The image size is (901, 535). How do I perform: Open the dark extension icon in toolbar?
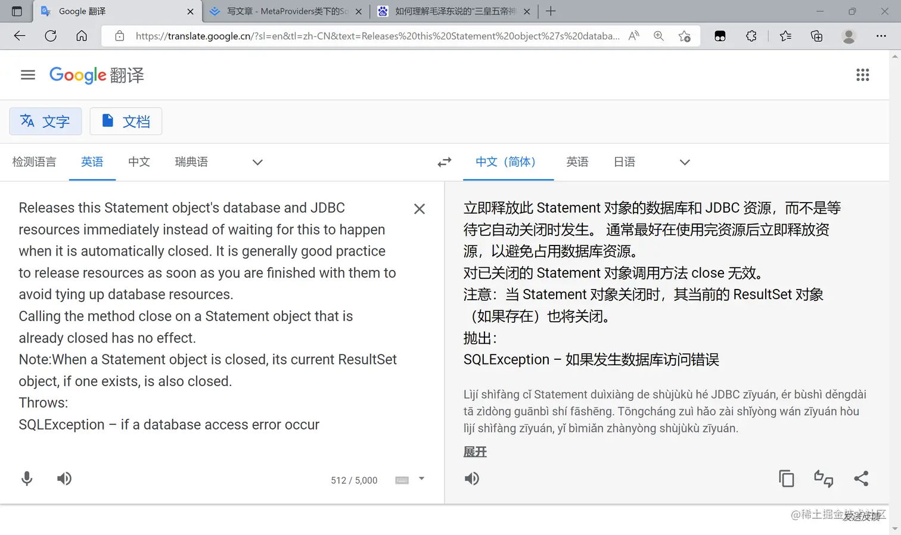pos(720,36)
